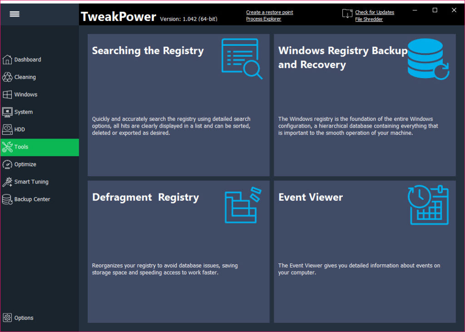Click the registry backup database icon
Screen dimensions: 465x332
click(428, 59)
